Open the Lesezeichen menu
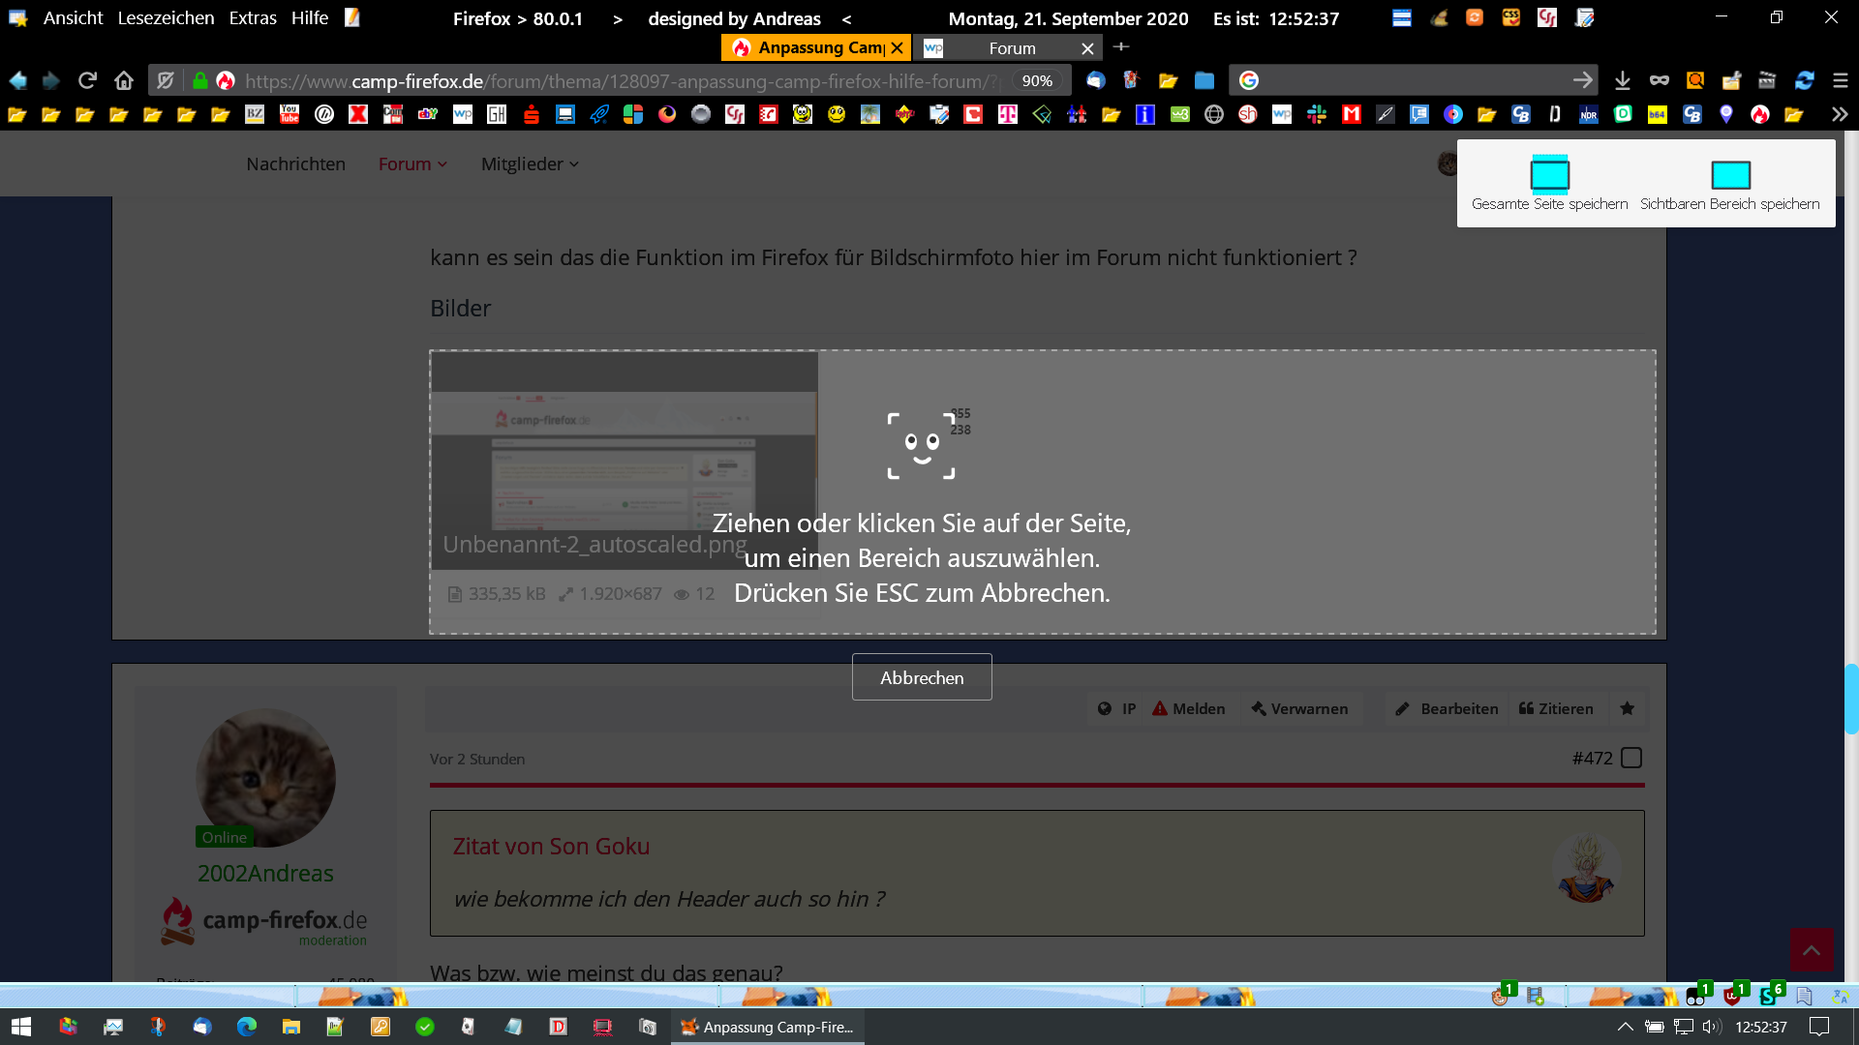Screen dimensions: 1859x1045 [166, 17]
